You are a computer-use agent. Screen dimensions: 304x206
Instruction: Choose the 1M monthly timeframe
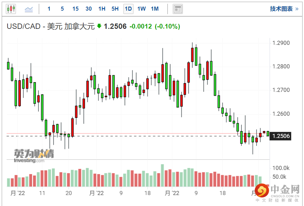155,9
